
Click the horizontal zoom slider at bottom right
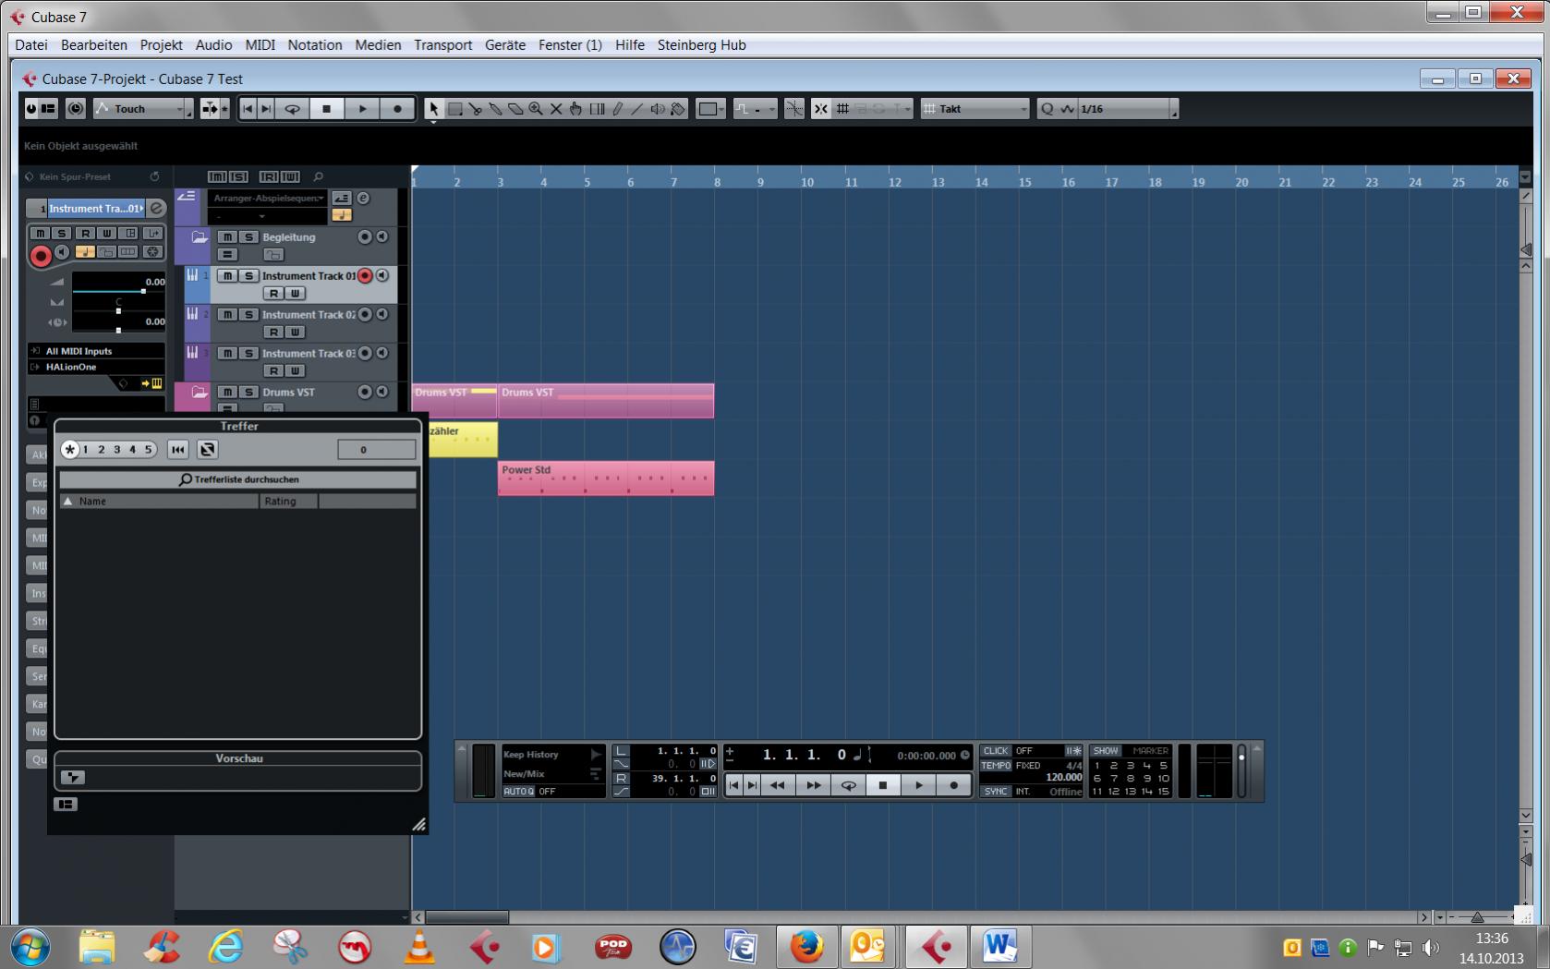tap(1477, 917)
